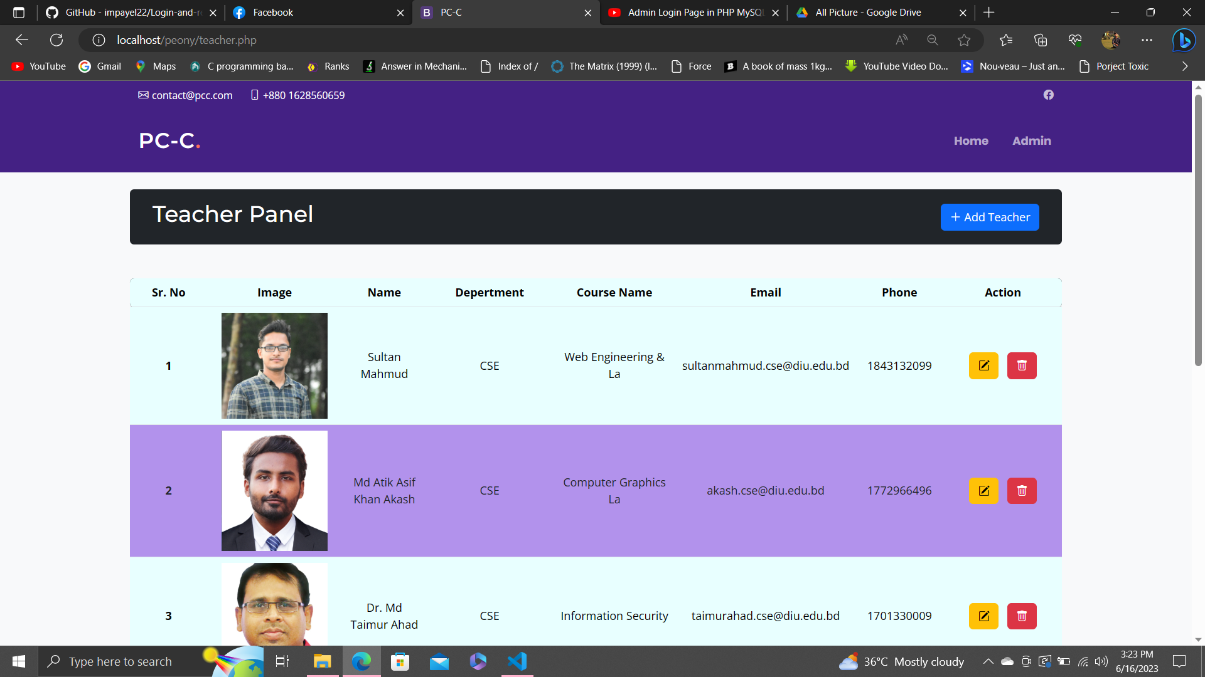1205x677 pixels.
Task: Click the Add Teacher button
Action: (990, 217)
